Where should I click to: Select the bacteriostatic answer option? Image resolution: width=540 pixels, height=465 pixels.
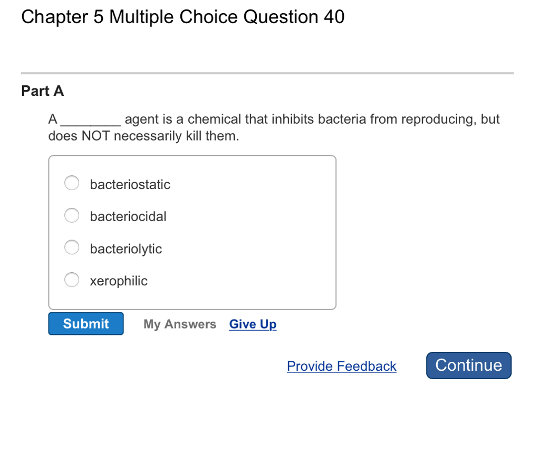point(72,183)
